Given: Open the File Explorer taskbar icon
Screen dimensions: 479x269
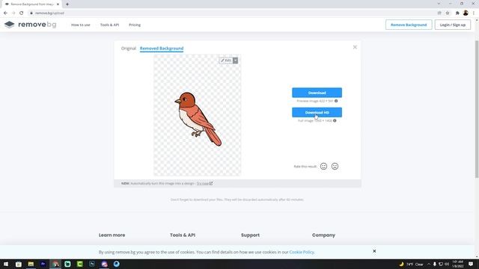Looking at the screenshot, I should (31, 264).
